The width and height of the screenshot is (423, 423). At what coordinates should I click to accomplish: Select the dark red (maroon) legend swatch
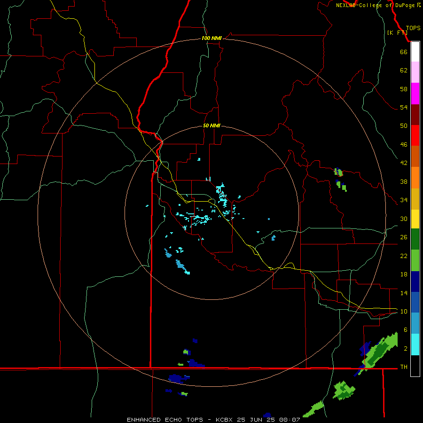pos(415,115)
